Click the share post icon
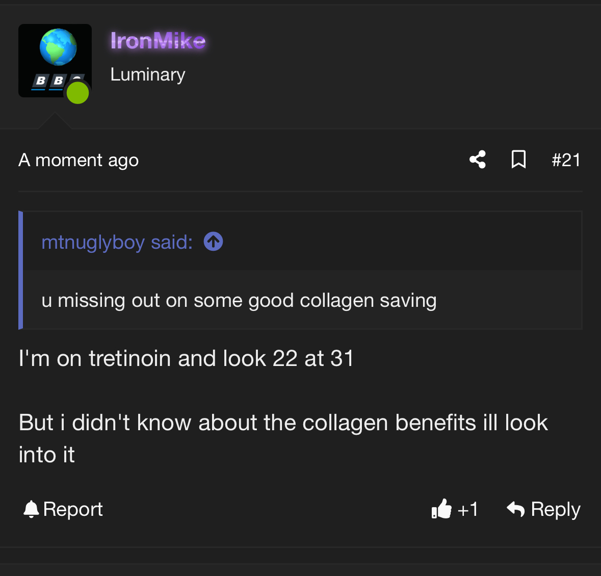The width and height of the screenshot is (601, 576). point(478,160)
